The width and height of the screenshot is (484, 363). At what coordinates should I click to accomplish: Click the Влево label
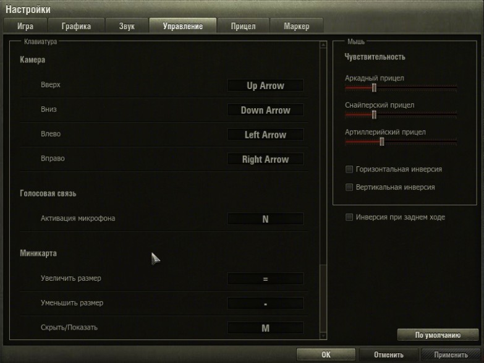pos(51,134)
